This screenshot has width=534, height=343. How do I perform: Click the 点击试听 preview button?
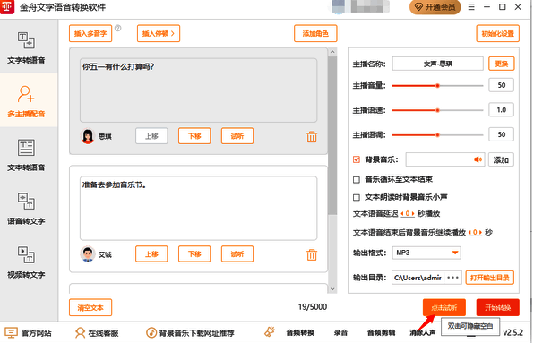coord(444,307)
